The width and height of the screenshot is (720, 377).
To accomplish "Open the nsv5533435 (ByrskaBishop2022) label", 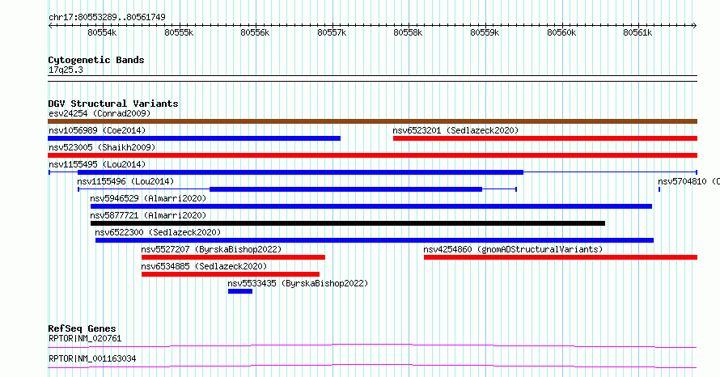I will coord(298,283).
